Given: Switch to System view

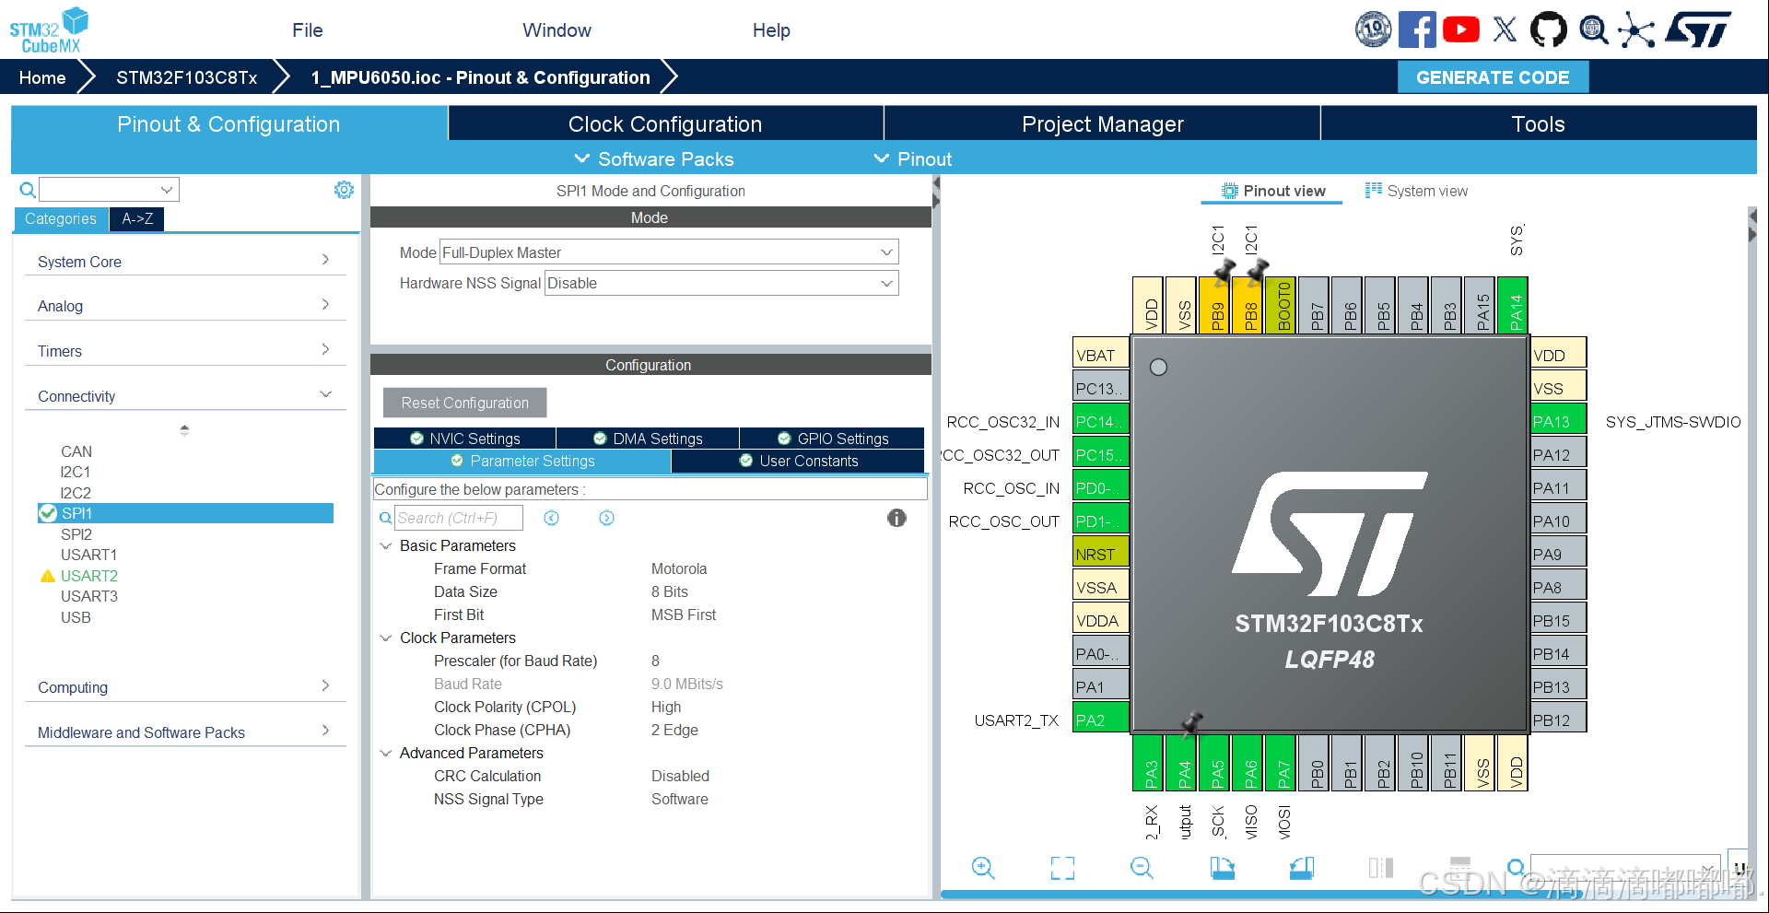Looking at the screenshot, I should [1416, 191].
